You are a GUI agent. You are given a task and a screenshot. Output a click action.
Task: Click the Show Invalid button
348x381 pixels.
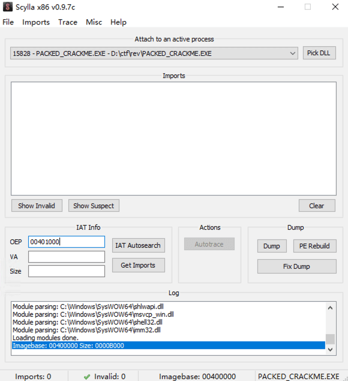pyautogui.click(x=37, y=206)
